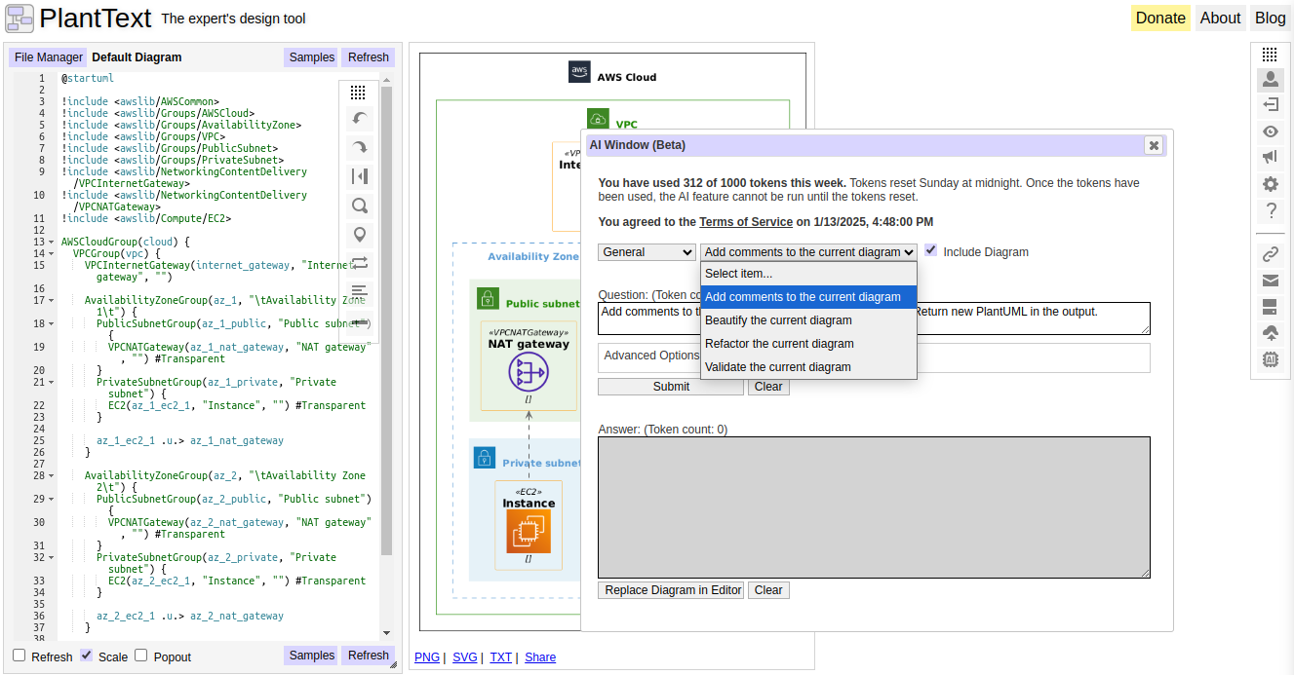
Task: Open the File Manager tab
Action: [x=47, y=56]
